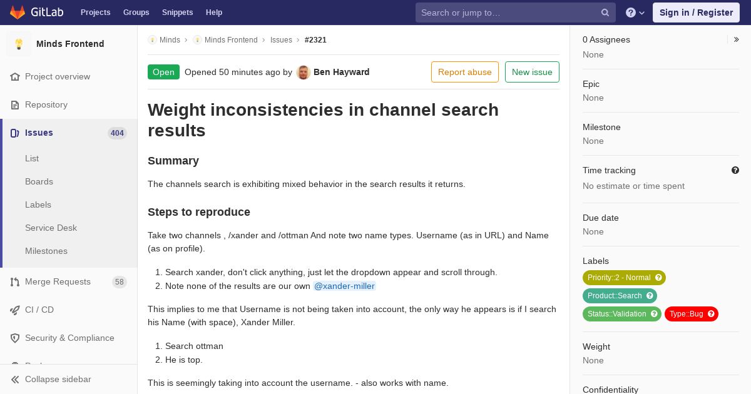Click the Security & Compliance shield icon

(x=15, y=338)
